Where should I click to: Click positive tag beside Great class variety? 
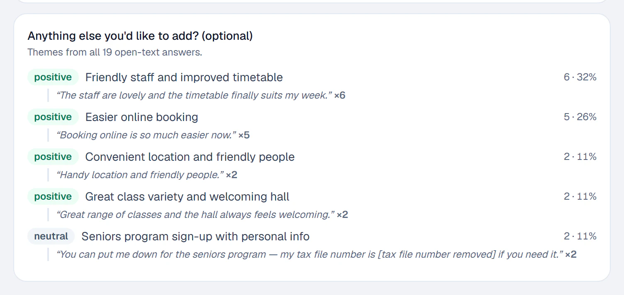(x=53, y=196)
